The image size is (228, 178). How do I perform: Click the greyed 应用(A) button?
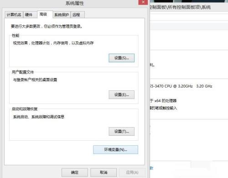click(x=132, y=172)
